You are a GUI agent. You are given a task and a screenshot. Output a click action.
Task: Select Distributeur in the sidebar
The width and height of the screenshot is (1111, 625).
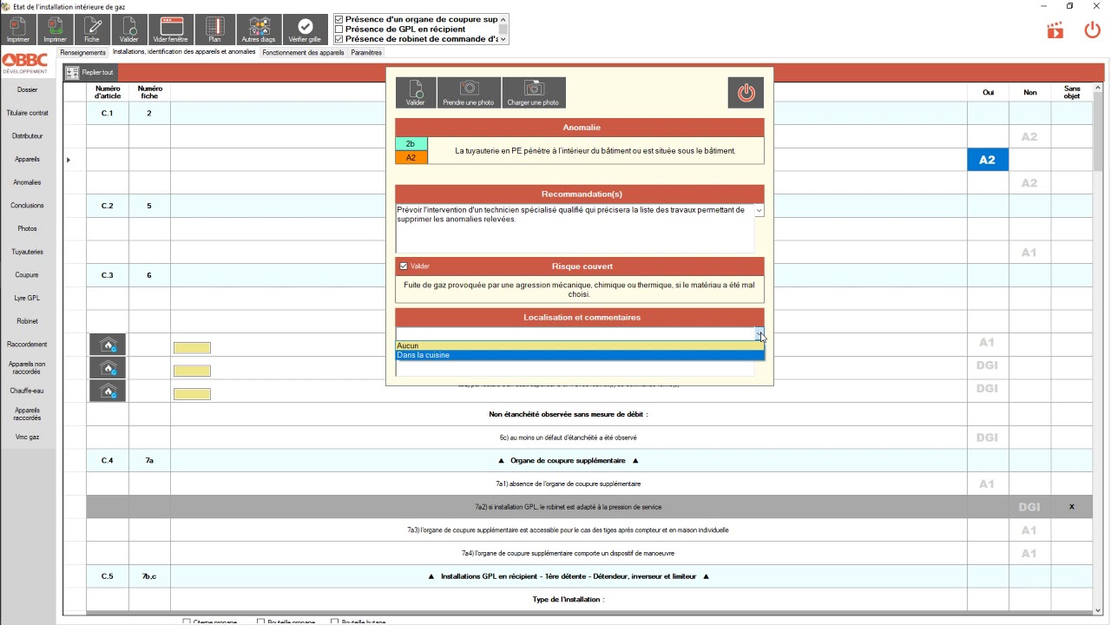coord(27,136)
